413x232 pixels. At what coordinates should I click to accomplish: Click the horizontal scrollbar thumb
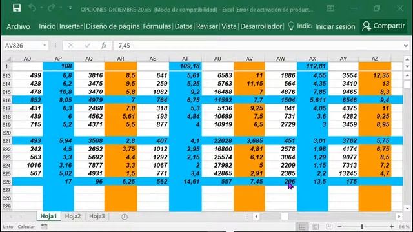[x=285, y=217]
